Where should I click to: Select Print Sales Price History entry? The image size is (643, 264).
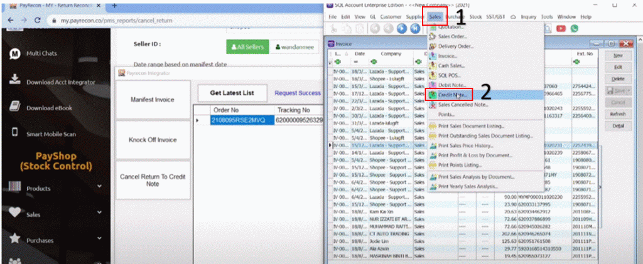click(485, 145)
